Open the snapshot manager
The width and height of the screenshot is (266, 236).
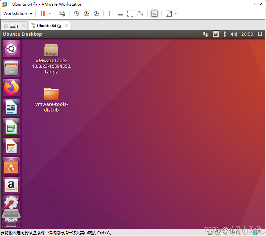(96, 14)
